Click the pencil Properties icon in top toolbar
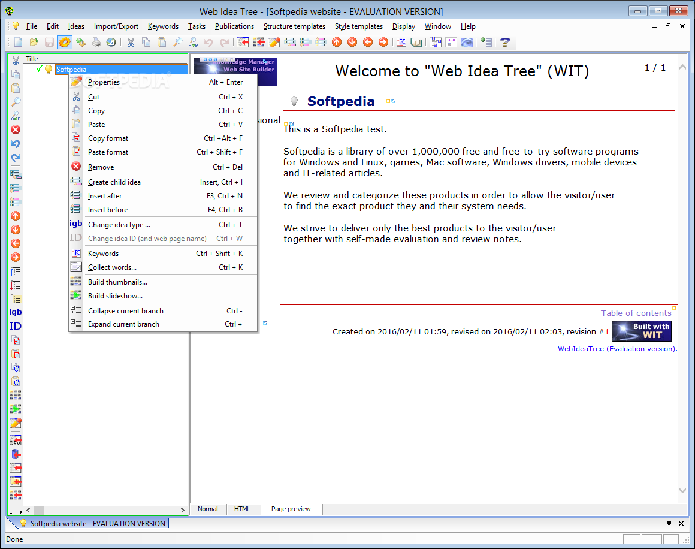 [274, 42]
